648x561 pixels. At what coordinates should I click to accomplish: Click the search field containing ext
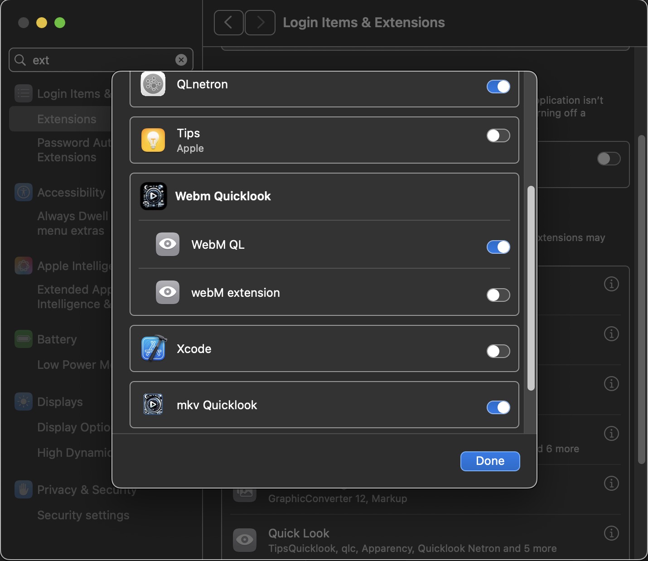coord(101,60)
